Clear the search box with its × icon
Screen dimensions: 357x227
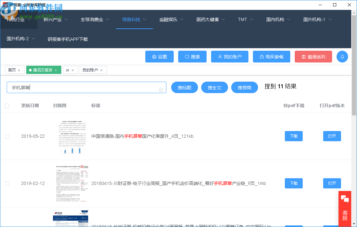pos(161,90)
